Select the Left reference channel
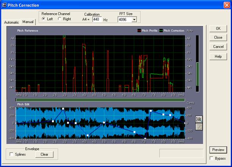The height and width of the screenshot is (167, 232). click(x=44, y=19)
